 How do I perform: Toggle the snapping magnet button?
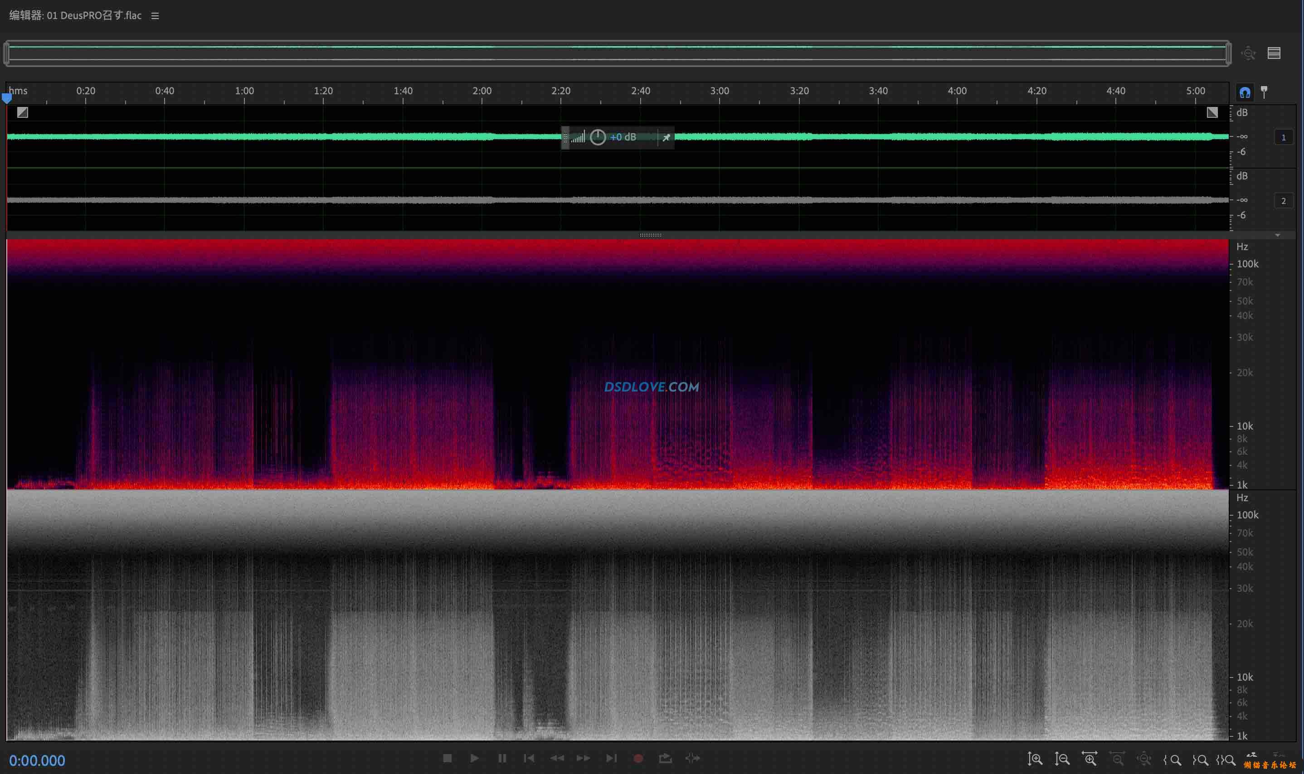pos(1245,93)
